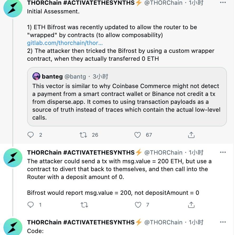Screen dimensions: 234x235
Task: Open the timestamp of banteg's quoted tweet
Action: [100, 76]
